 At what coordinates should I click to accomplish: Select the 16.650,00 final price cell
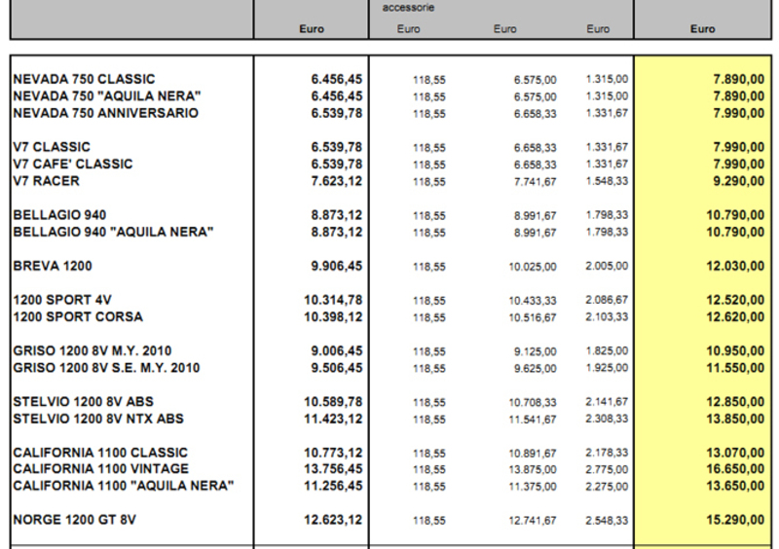click(x=737, y=469)
